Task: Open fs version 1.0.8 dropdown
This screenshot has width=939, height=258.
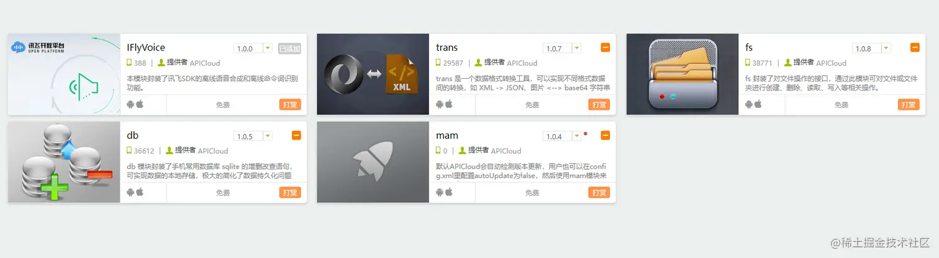Action: click(x=871, y=48)
